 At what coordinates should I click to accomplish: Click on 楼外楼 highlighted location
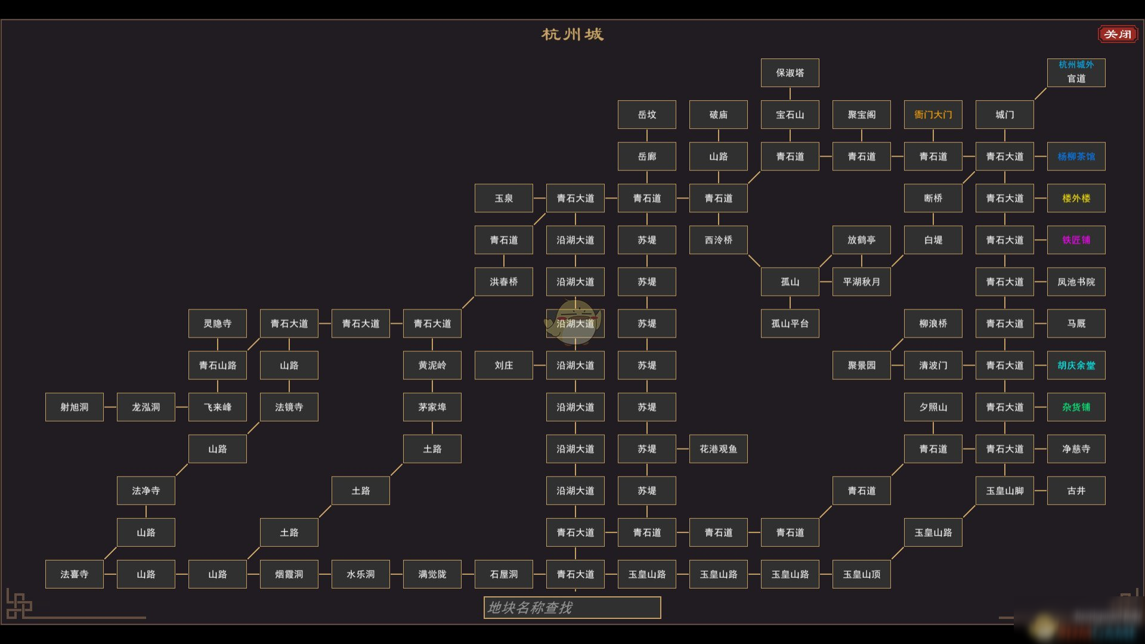click(x=1076, y=198)
